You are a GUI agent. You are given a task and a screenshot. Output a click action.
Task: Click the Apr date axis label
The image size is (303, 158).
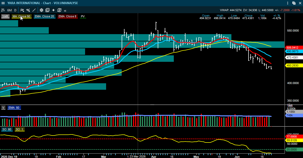click(x=154, y=157)
